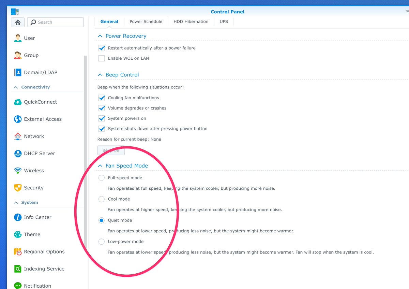Viewport: 409px width, 289px height.
Task: Click 'Reason for current beep: None' text
Action: (x=129, y=139)
